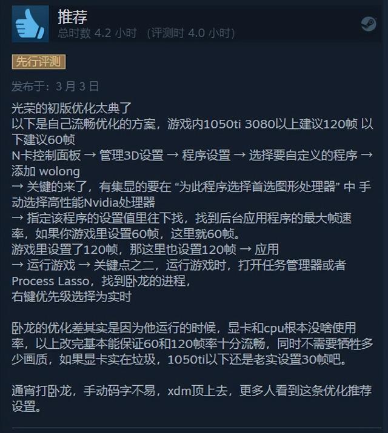Click the 推荐 review title
This screenshot has width=388, height=433.
click(x=73, y=16)
